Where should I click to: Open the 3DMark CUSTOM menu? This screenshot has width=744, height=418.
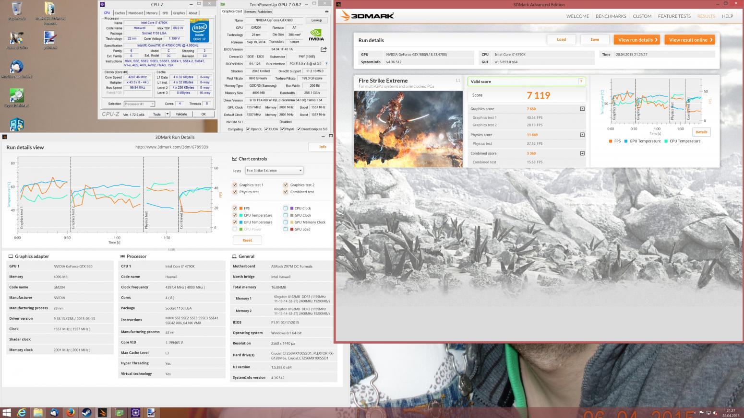point(642,16)
